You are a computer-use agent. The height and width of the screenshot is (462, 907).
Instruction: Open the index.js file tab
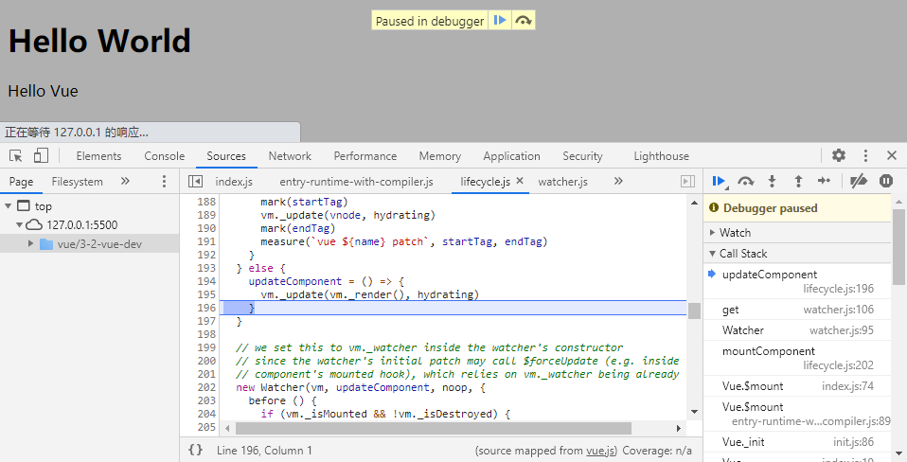[234, 182]
